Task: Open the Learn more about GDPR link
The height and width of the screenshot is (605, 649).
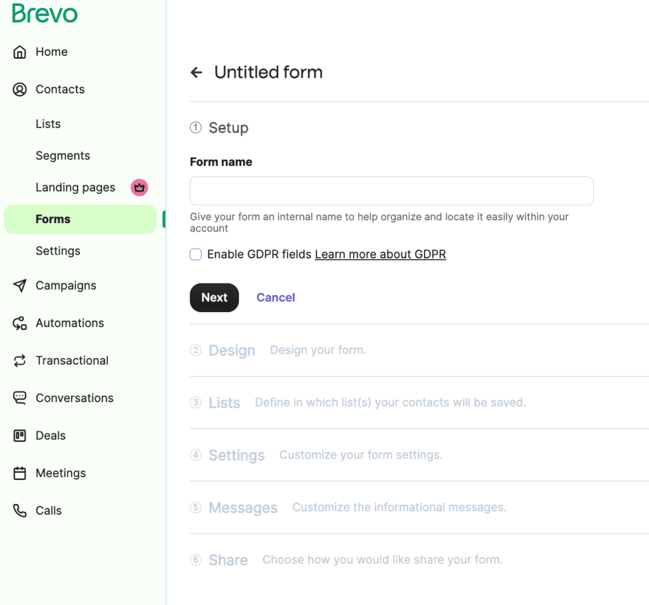Action: tap(380, 254)
